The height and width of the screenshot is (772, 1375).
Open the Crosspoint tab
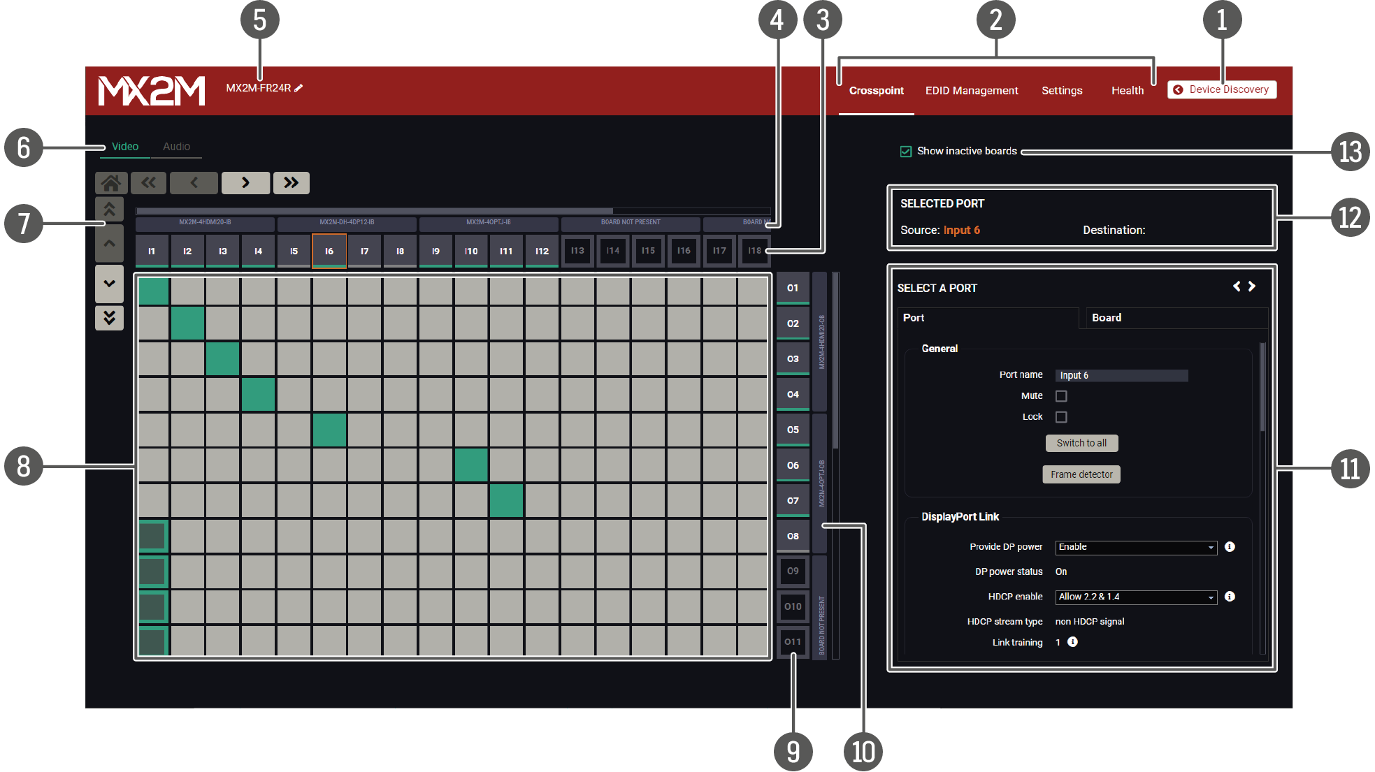[x=877, y=91]
